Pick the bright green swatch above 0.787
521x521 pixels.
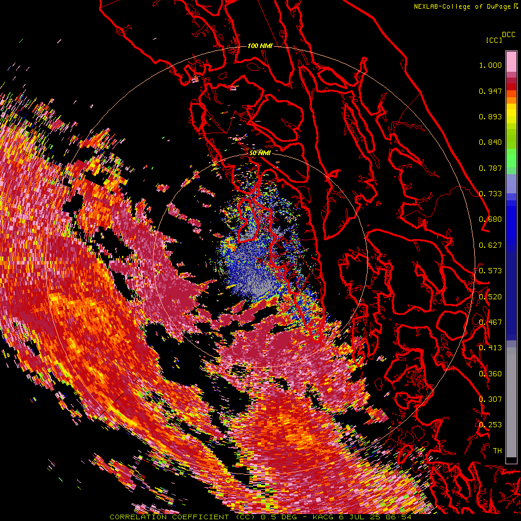511,158
